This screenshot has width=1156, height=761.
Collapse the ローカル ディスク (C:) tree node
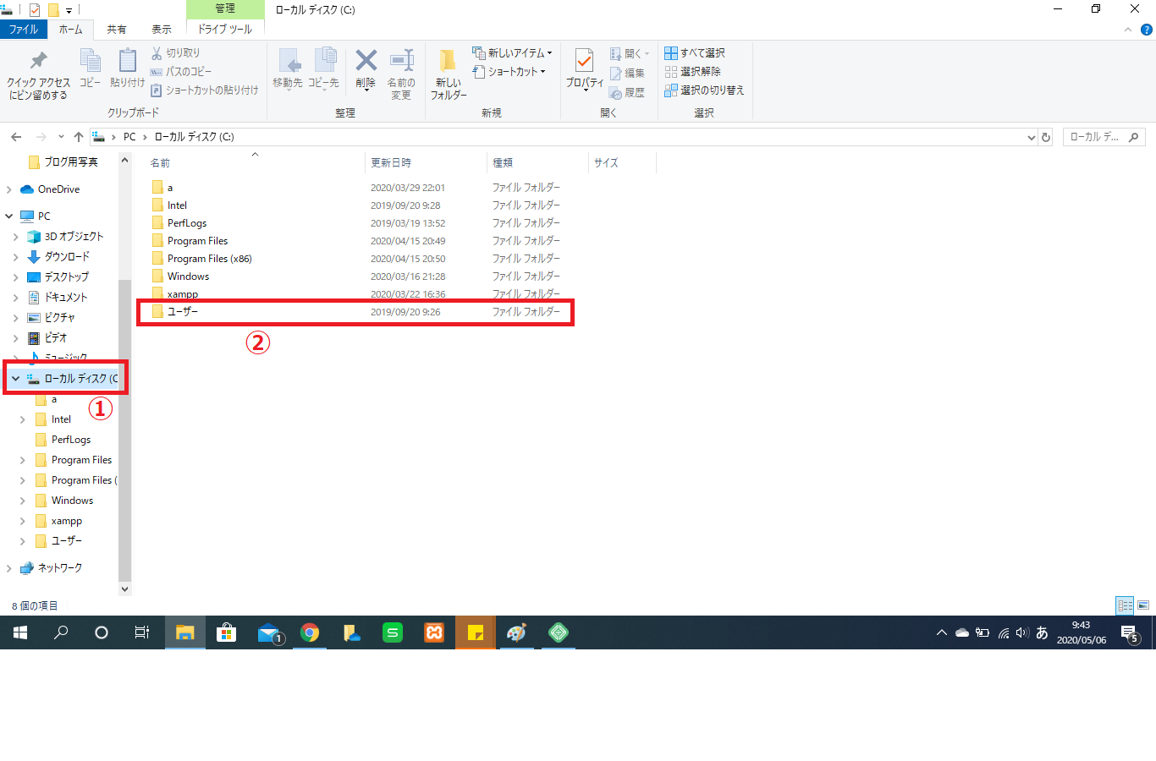point(15,379)
